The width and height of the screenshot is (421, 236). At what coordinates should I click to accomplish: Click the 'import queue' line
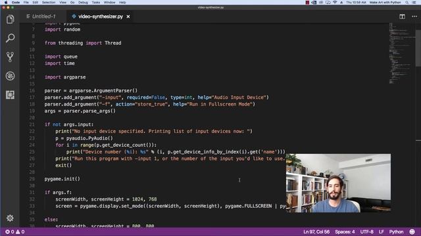click(x=61, y=56)
